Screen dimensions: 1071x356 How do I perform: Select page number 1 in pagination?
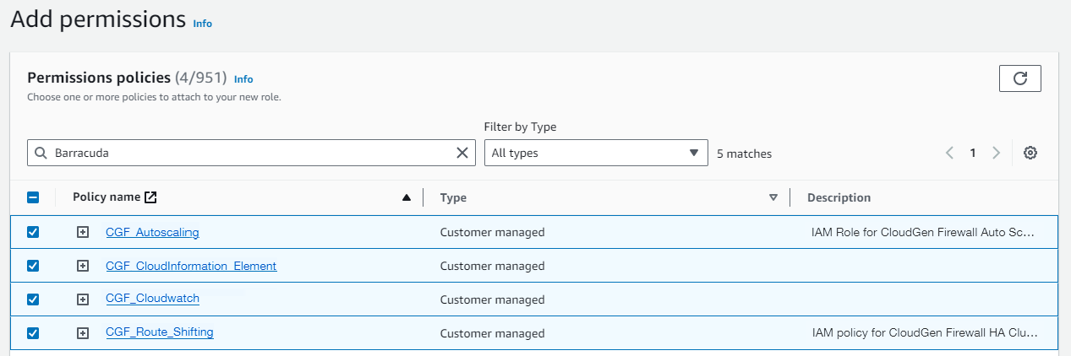[x=973, y=153]
